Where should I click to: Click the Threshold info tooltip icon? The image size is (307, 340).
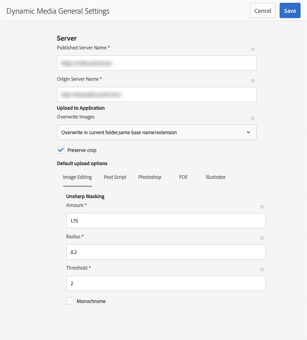(262, 269)
